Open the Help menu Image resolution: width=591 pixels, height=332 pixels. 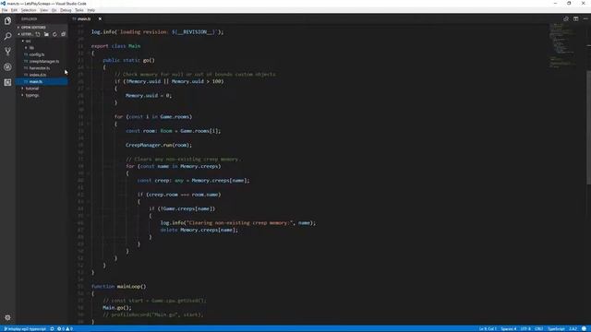click(x=91, y=10)
